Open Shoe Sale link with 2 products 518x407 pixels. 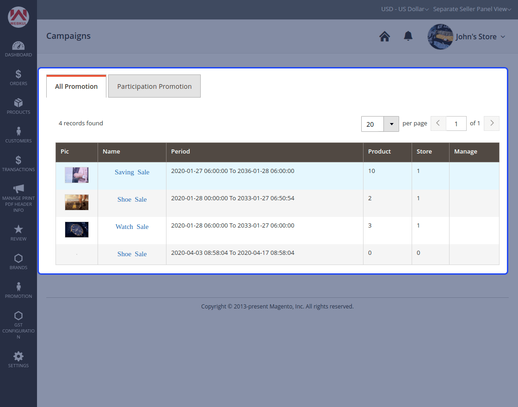pos(132,199)
